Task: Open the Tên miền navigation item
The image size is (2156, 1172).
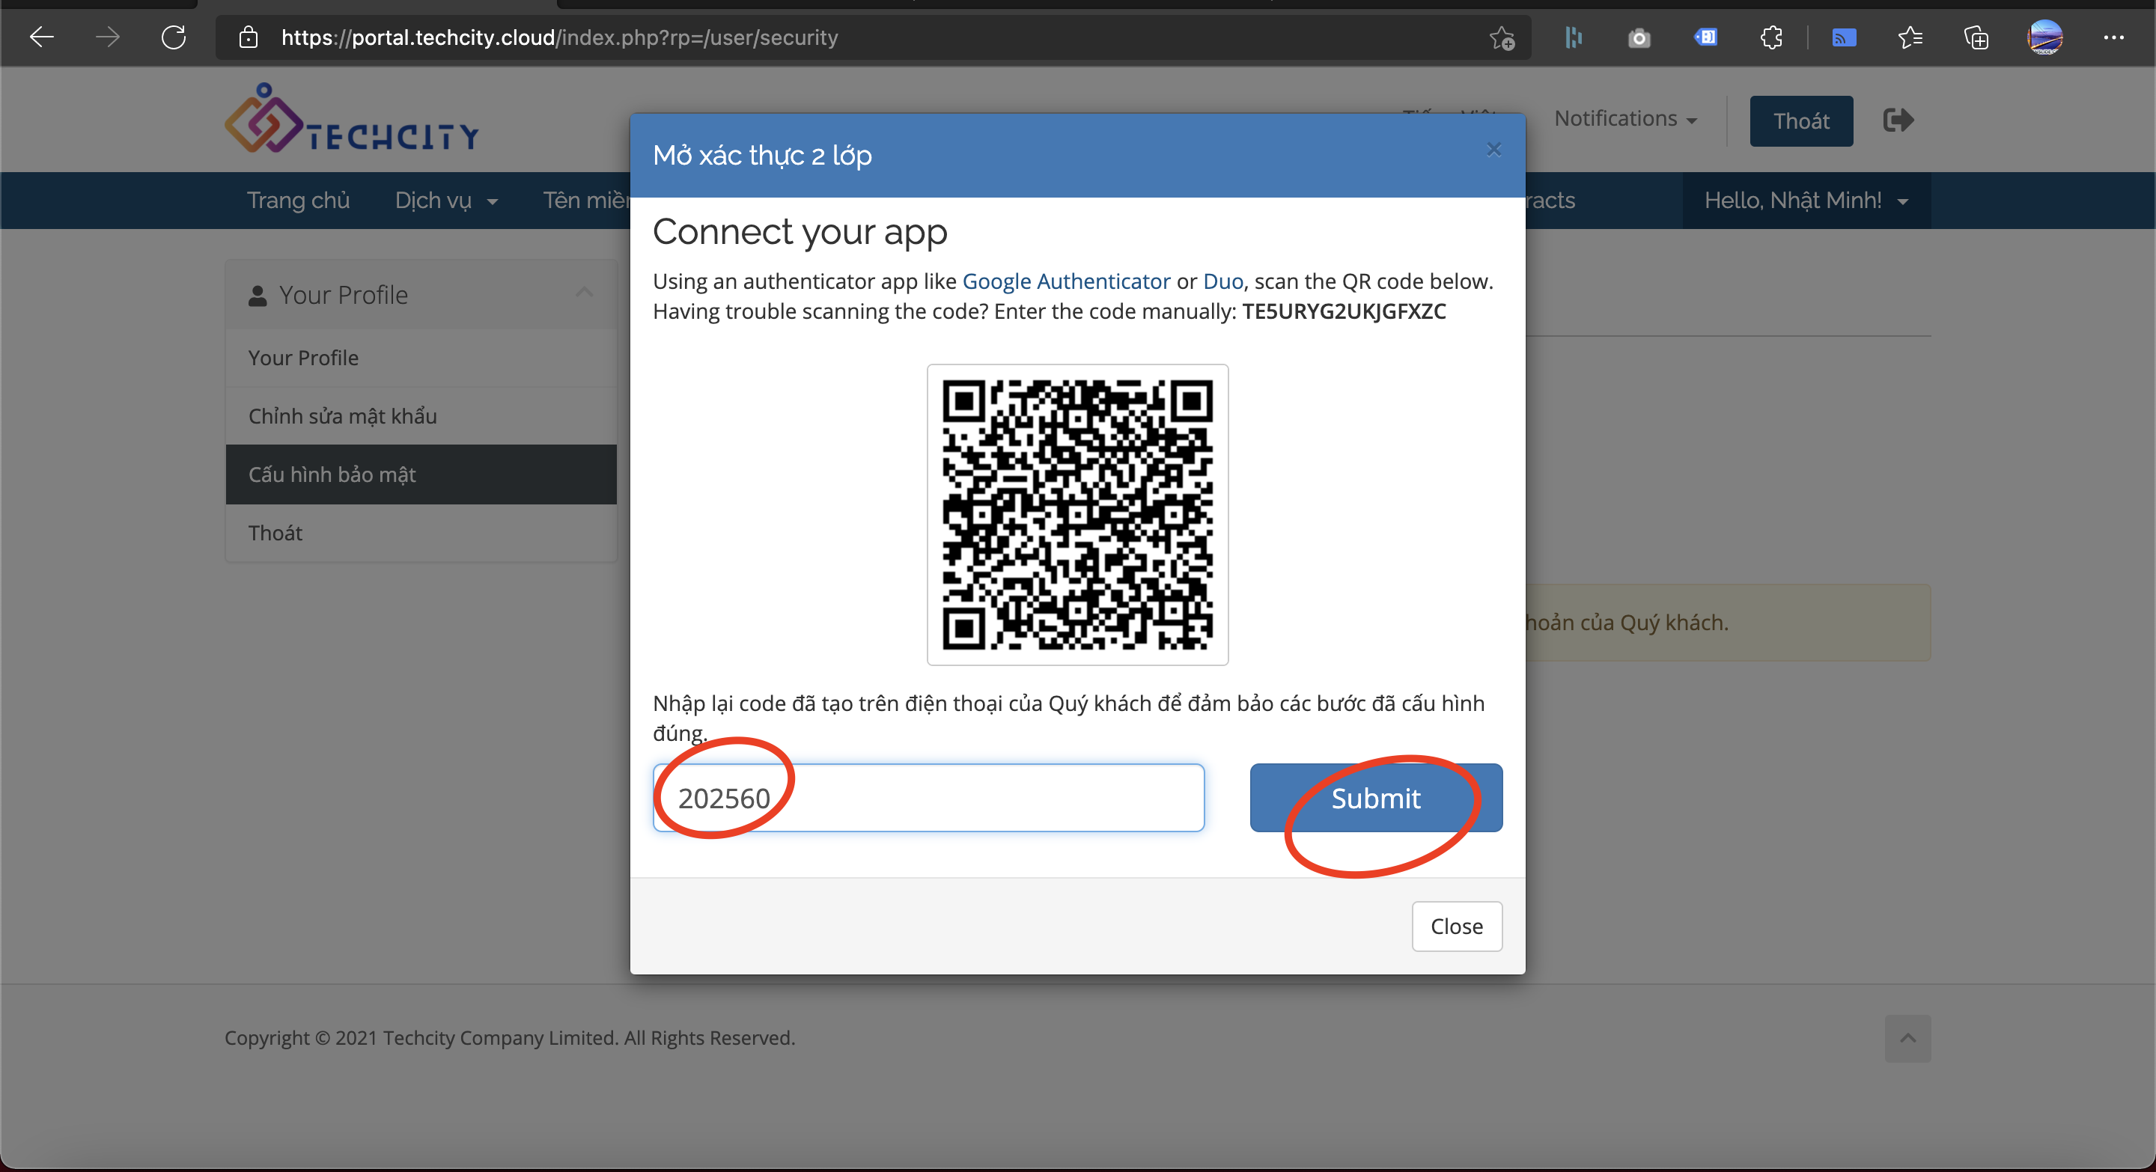Action: point(586,200)
